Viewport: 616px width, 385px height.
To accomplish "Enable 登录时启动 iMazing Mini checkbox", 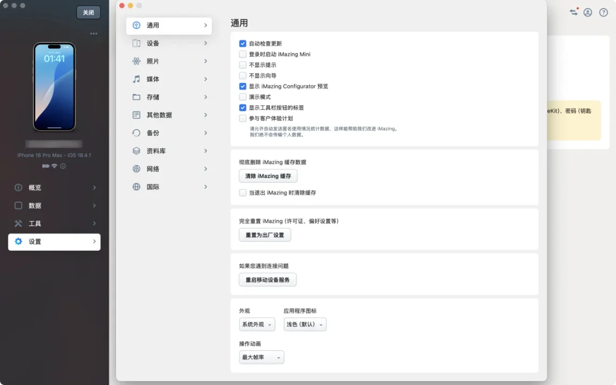I will 243,54.
